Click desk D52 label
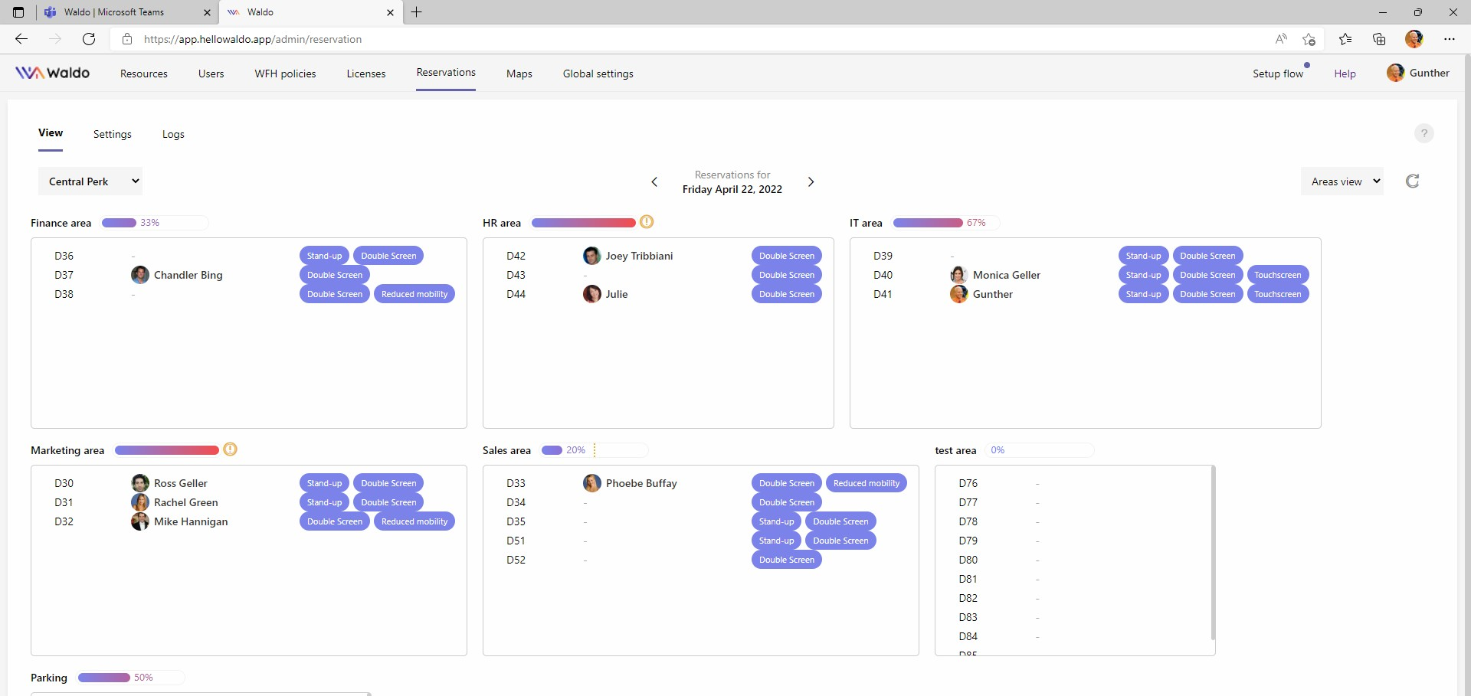 (x=516, y=560)
